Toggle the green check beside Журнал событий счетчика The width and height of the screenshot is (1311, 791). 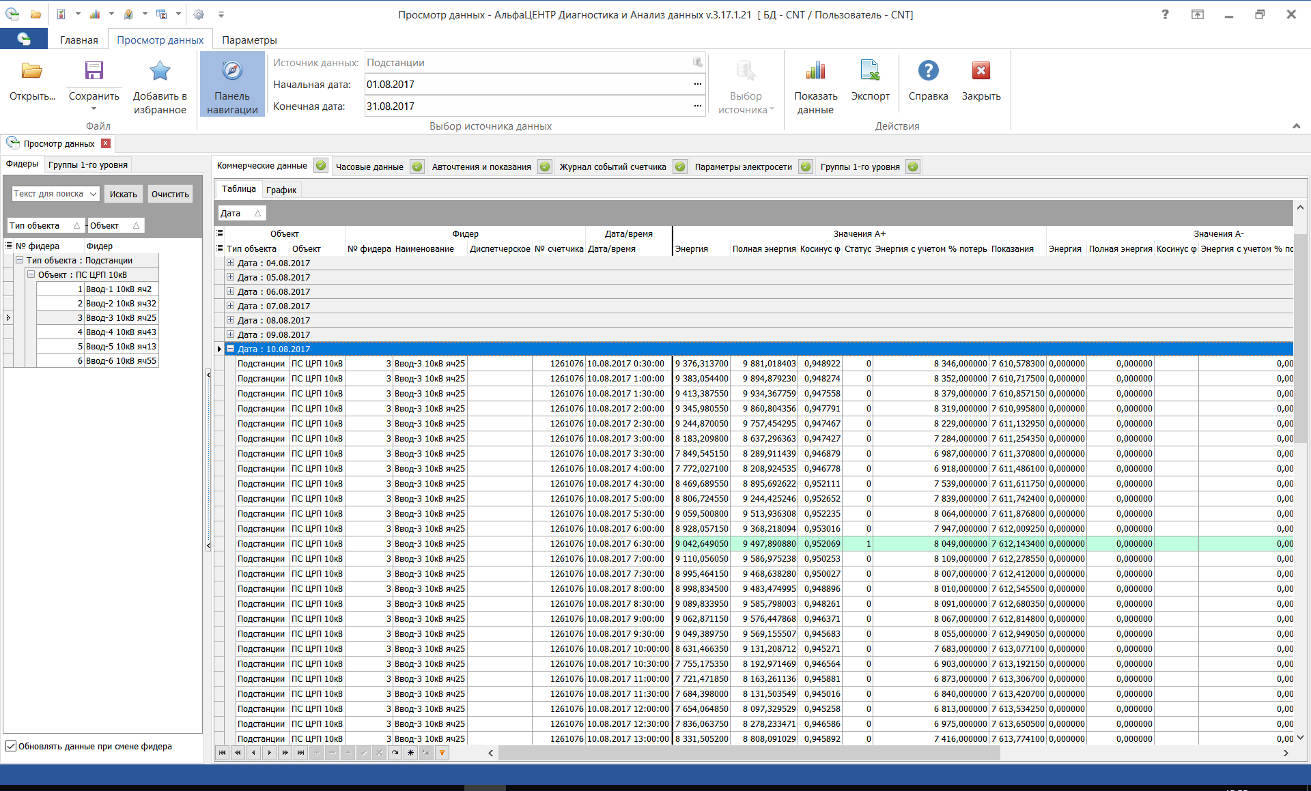click(x=679, y=166)
